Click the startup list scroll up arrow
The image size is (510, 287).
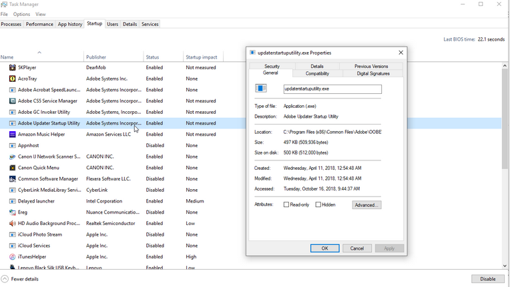[x=505, y=65]
